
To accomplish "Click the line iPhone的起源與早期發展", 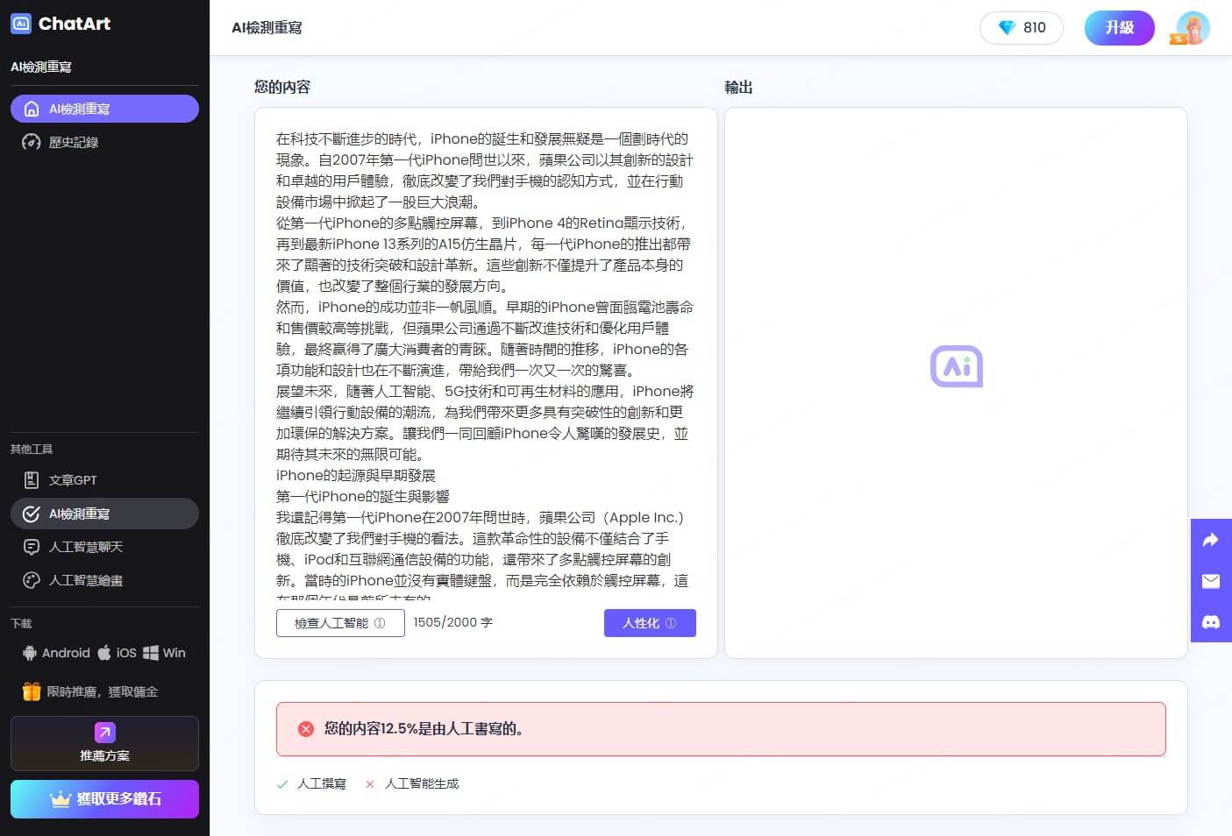I will click(356, 476).
